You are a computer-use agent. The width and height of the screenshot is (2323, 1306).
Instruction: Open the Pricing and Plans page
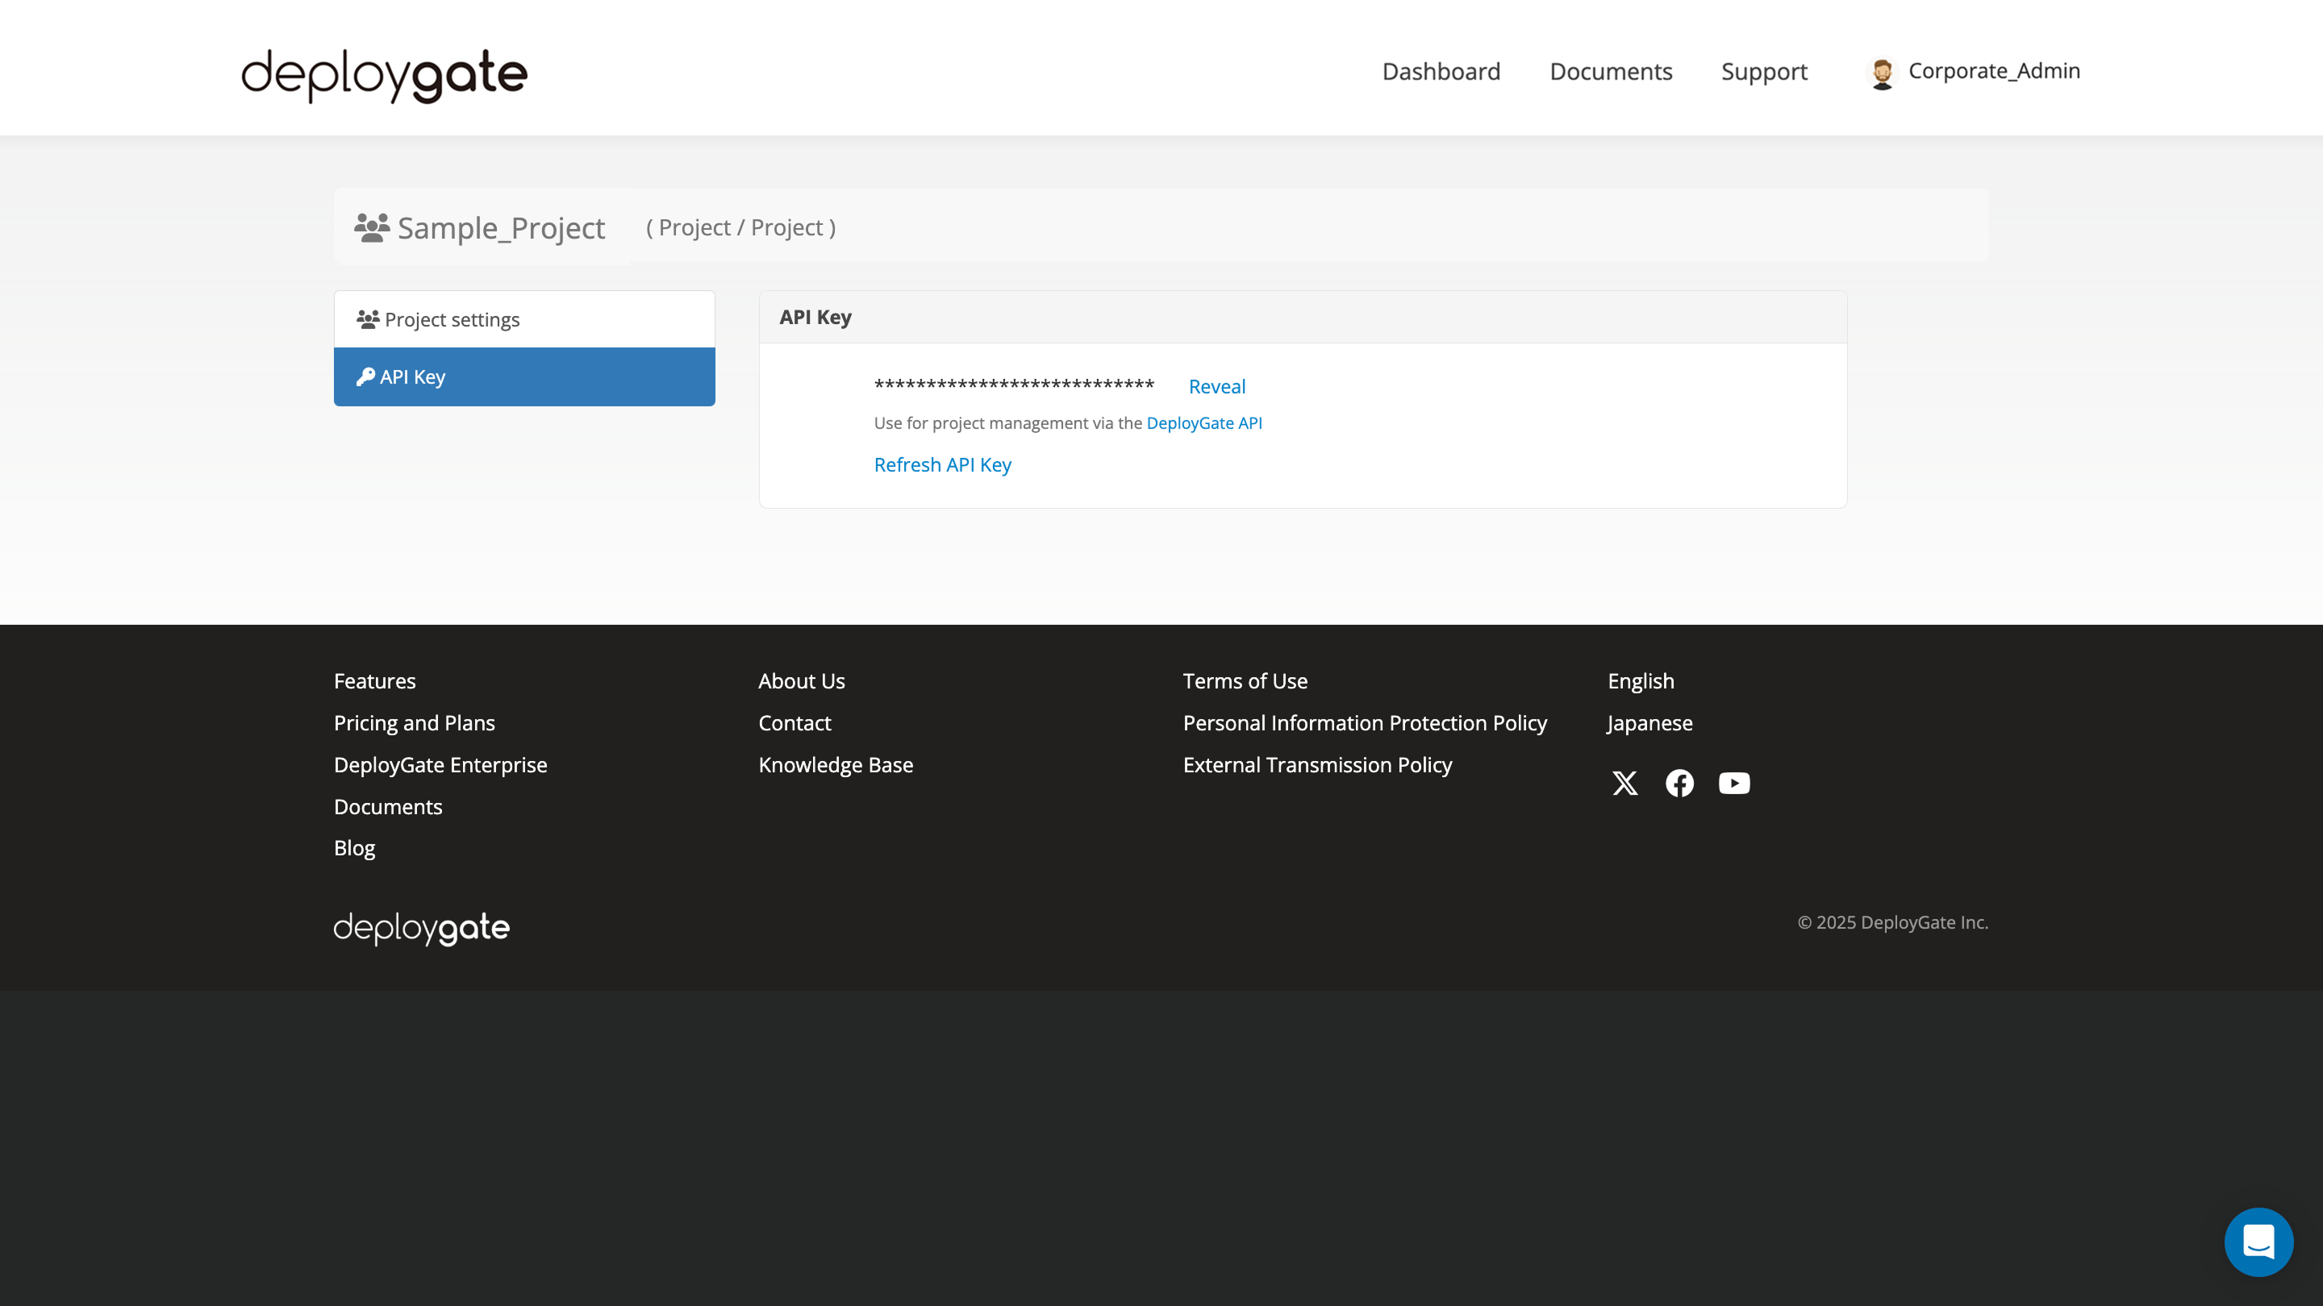(414, 722)
